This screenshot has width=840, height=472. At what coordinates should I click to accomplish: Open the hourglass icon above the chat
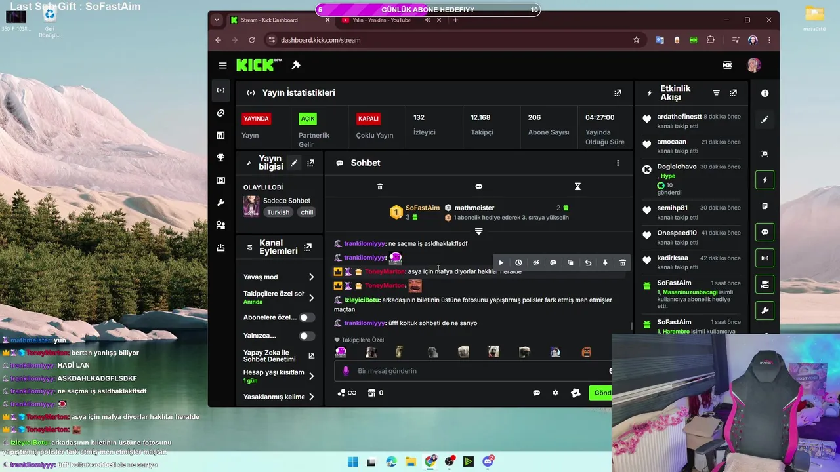[577, 187]
